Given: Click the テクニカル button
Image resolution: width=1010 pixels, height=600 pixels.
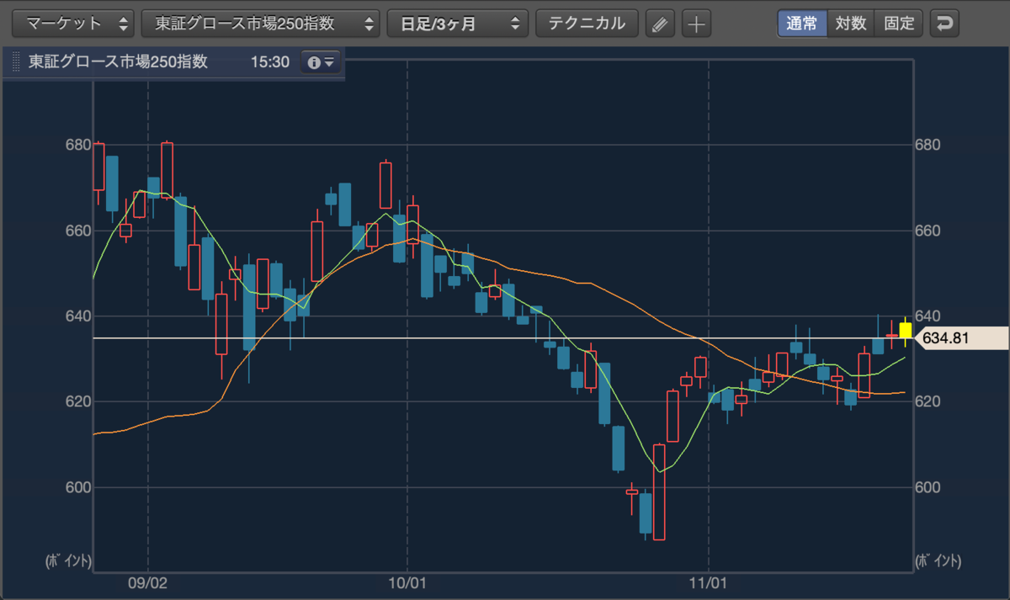Looking at the screenshot, I should click(587, 24).
